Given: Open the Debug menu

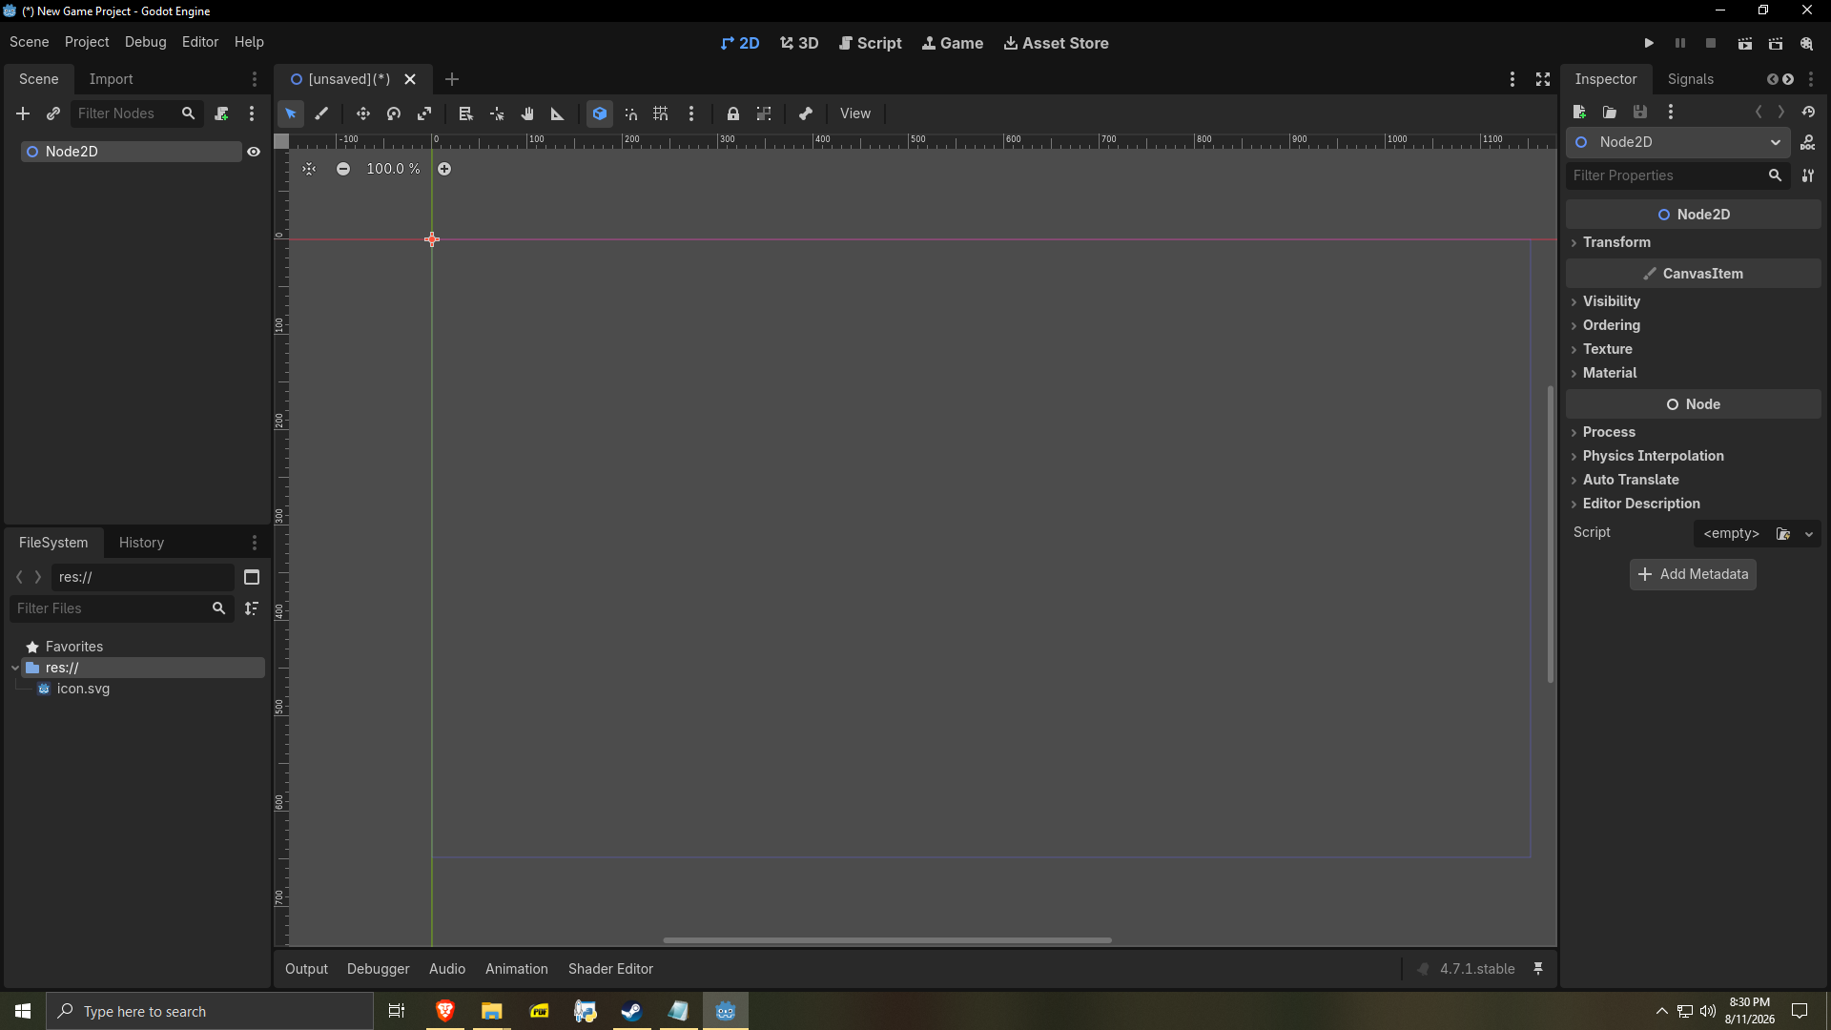Looking at the screenshot, I should (146, 42).
